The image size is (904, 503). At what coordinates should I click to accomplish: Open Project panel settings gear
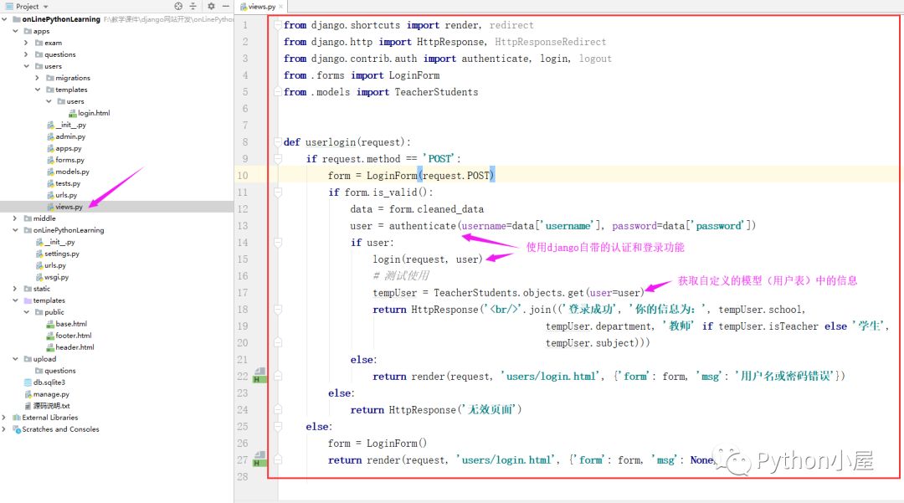[x=211, y=7]
